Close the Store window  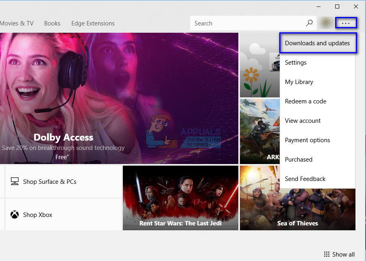coord(356,6)
